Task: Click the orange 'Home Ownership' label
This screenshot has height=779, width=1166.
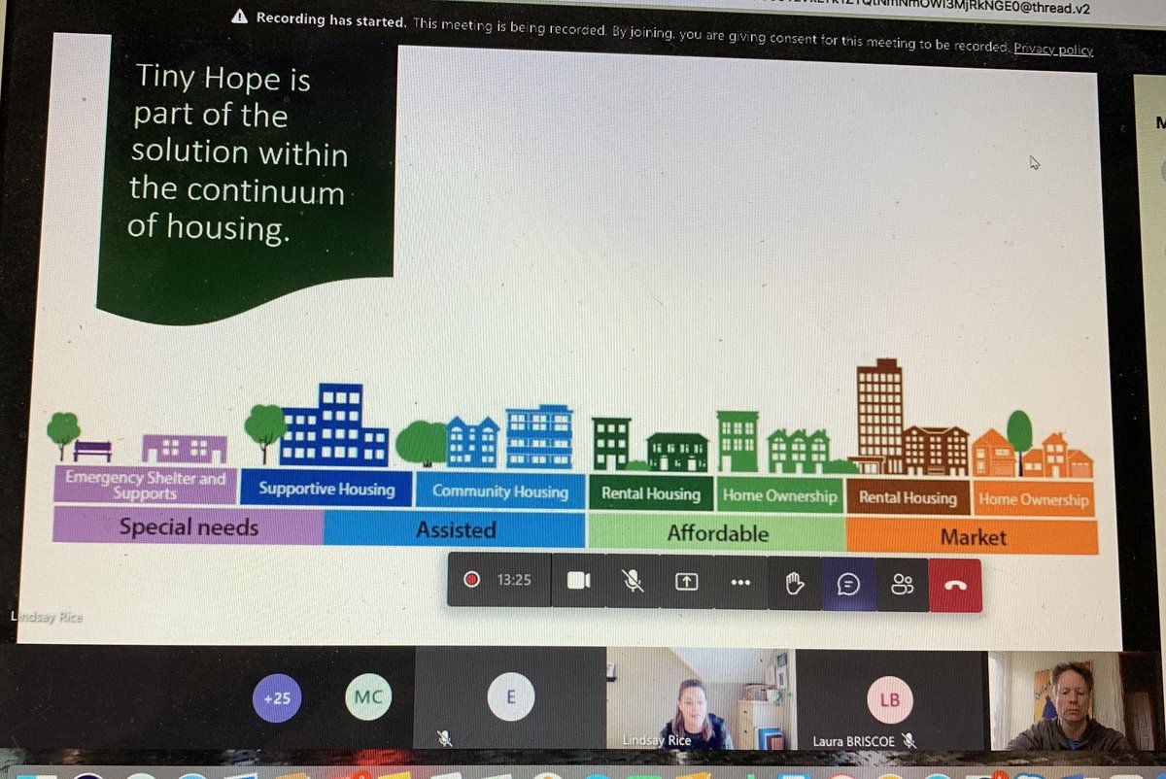Action: click(1033, 499)
